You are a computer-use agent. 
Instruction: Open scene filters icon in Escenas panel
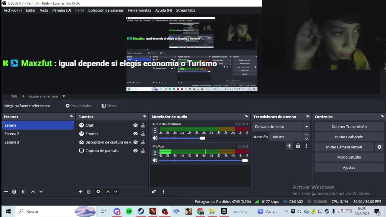24,192
